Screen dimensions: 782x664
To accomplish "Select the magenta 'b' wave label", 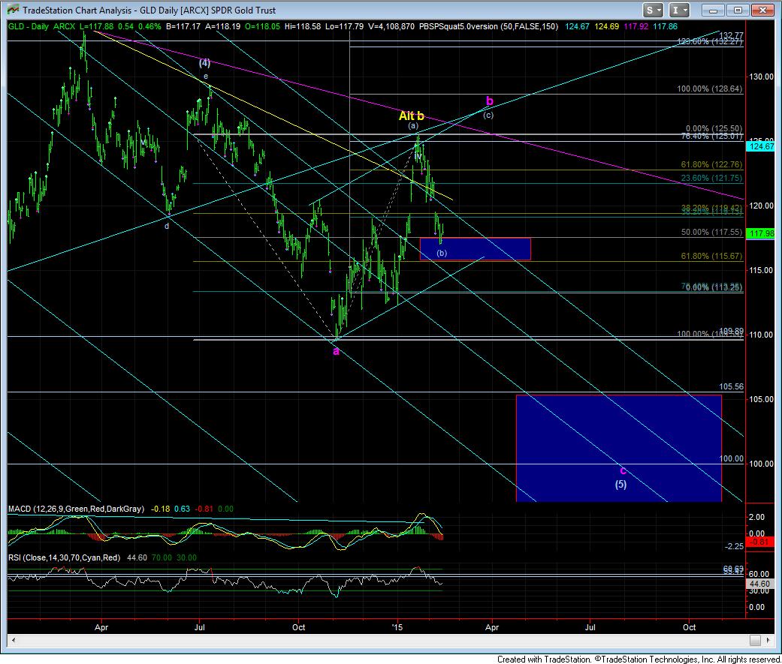I will [490, 101].
